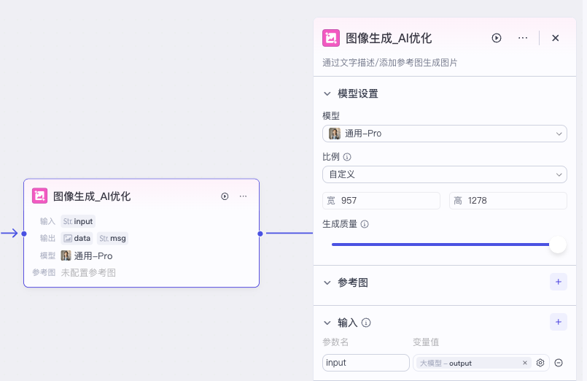Viewport: 587px width, 381px height.
Task: Add a reference image with the plus button
Action: (x=558, y=282)
